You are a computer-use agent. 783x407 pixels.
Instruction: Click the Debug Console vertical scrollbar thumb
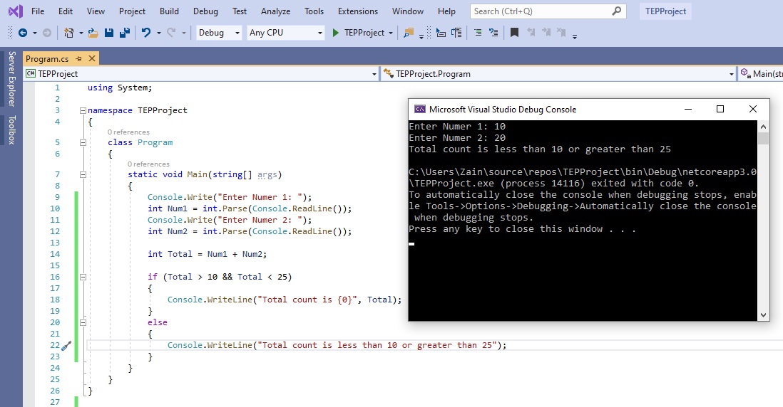coord(763,138)
